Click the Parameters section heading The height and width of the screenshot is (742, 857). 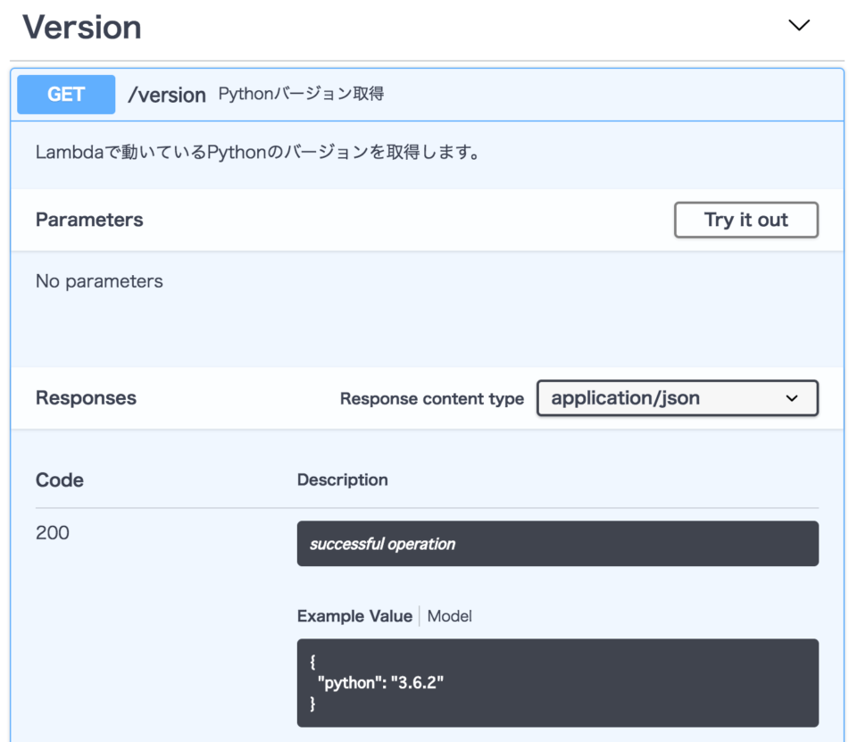pyautogui.click(x=88, y=220)
